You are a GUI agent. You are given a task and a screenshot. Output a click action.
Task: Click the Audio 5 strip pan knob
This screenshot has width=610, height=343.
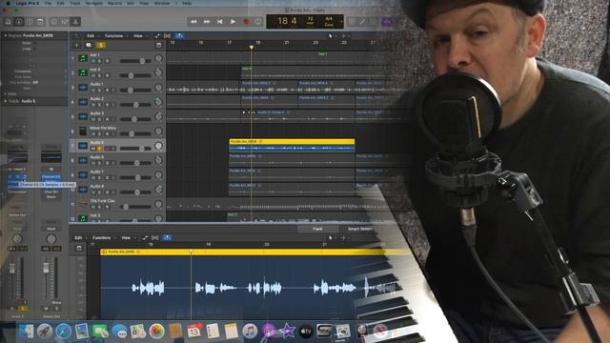[x=17, y=239]
